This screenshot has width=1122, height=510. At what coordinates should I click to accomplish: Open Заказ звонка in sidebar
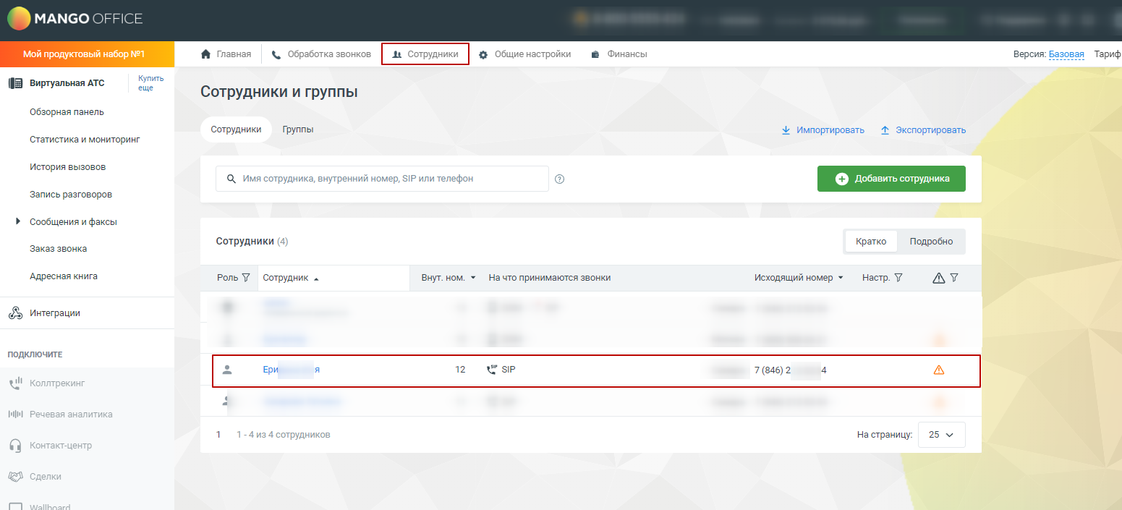click(x=58, y=249)
